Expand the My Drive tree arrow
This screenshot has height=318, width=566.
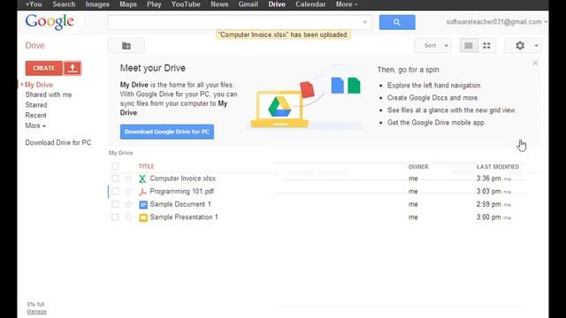[22, 85]
